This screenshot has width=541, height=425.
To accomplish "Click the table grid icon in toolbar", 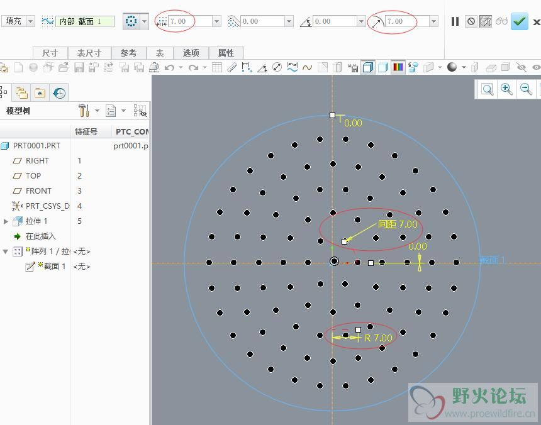I will pos(217,67).
